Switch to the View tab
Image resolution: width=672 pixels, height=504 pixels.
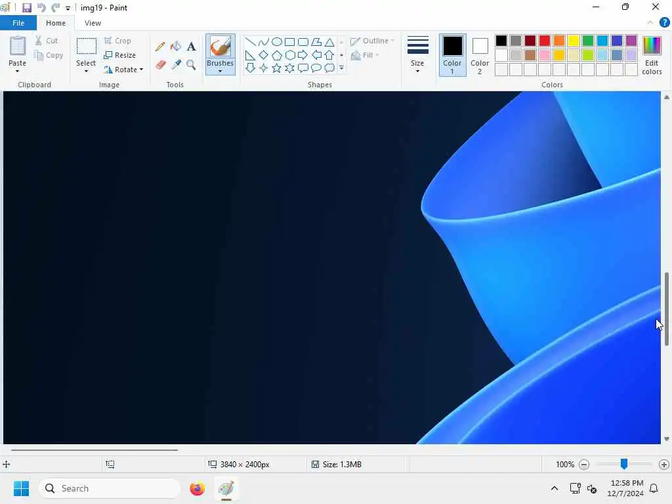[93, 23]
